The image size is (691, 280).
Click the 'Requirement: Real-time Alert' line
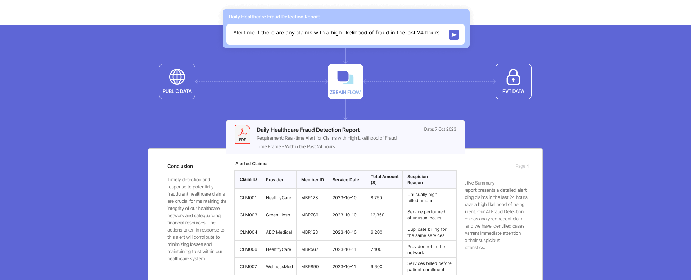click(326, 138)
